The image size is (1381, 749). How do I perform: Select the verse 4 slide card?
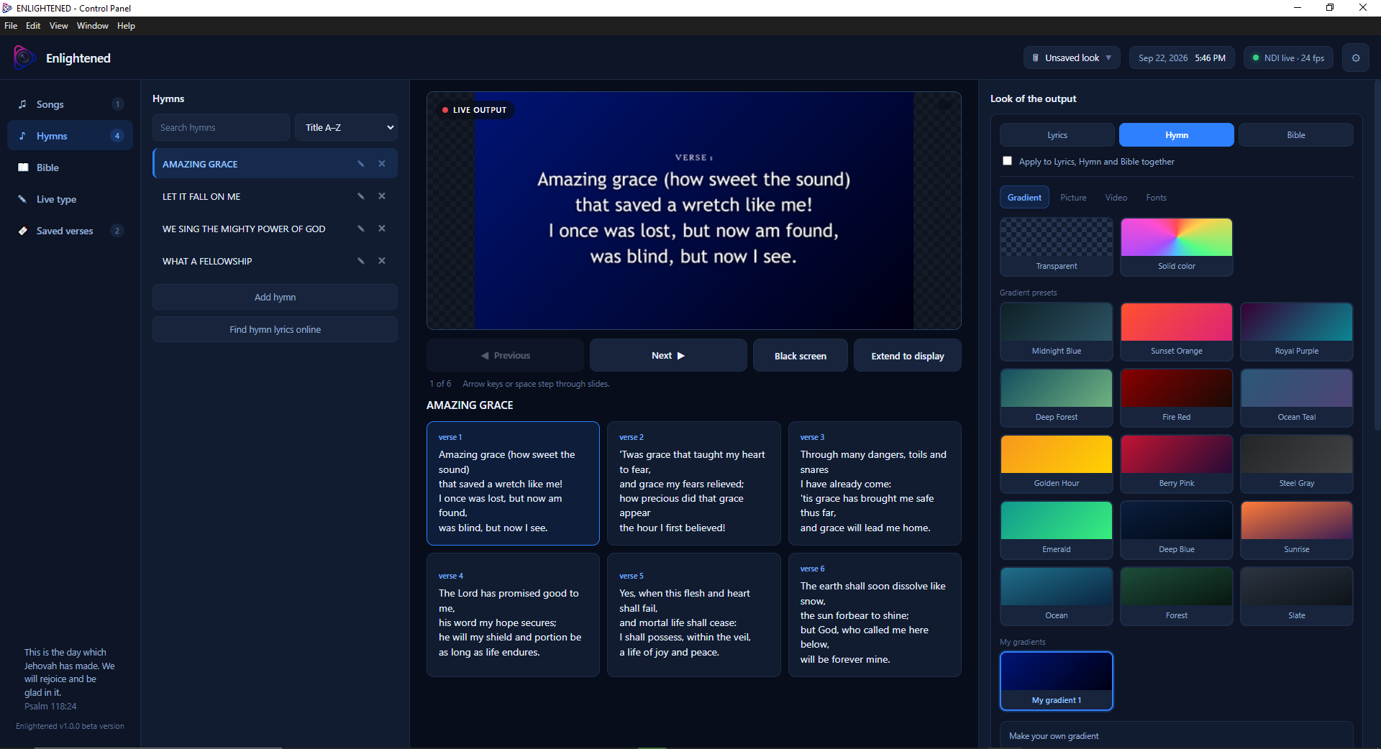(513, 615)
